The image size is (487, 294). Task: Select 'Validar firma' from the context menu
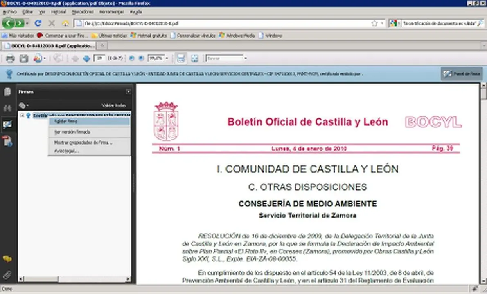[x=65, y=122]
